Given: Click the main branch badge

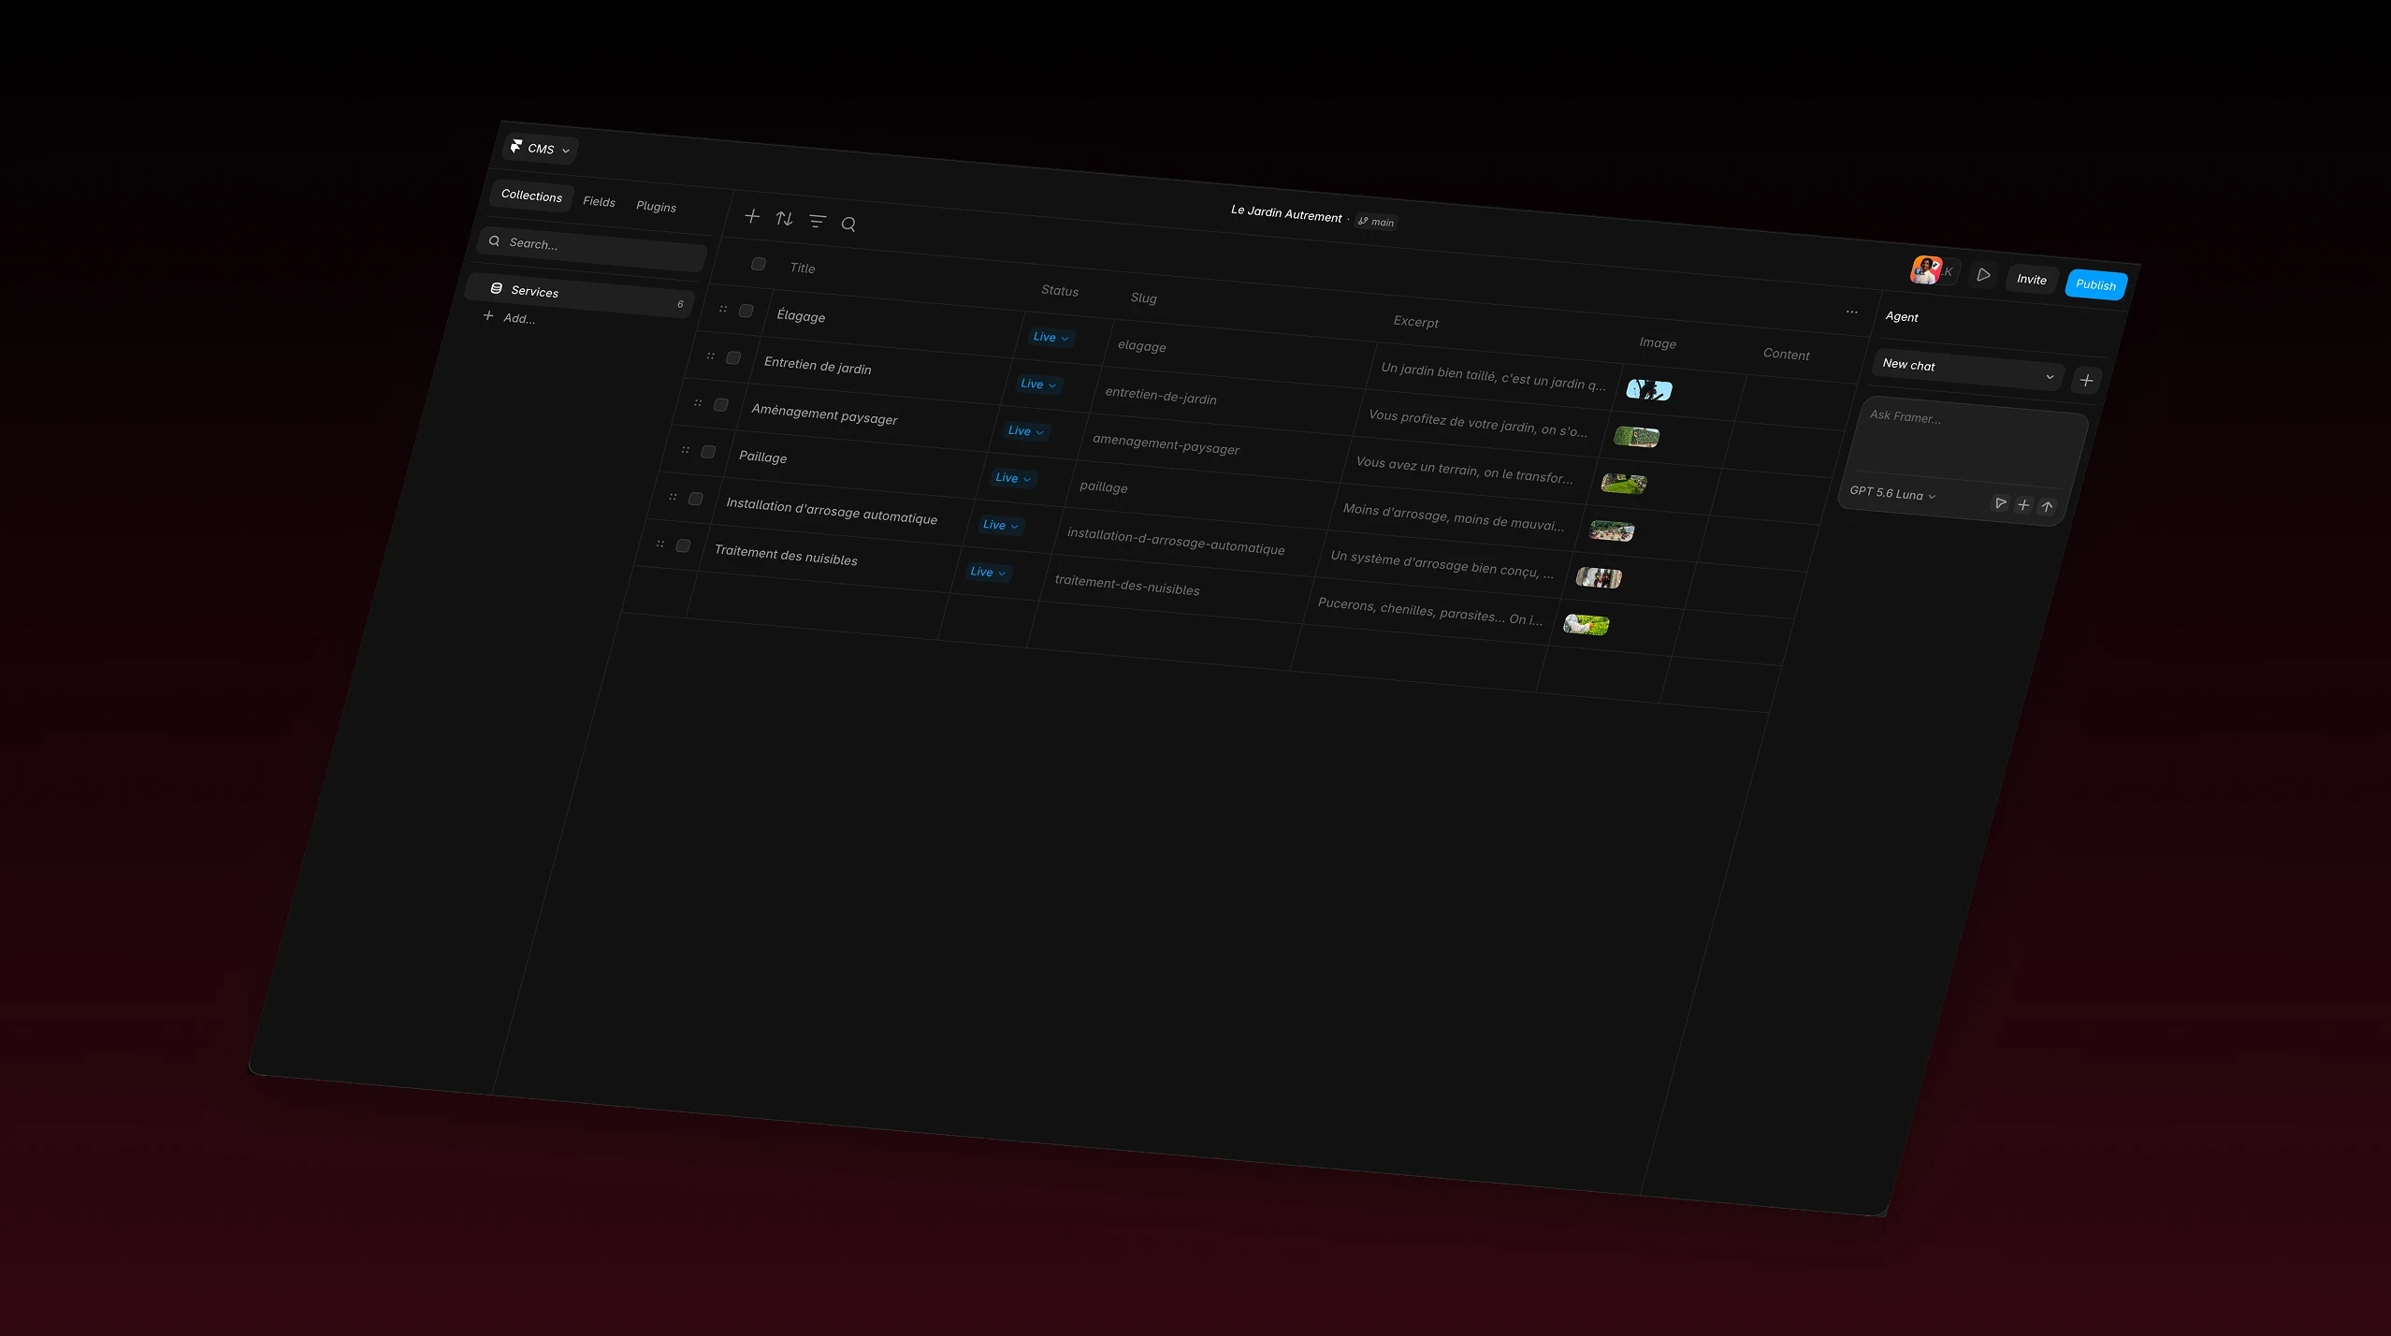Looking at the screenshot, I should coord(1376,222).
